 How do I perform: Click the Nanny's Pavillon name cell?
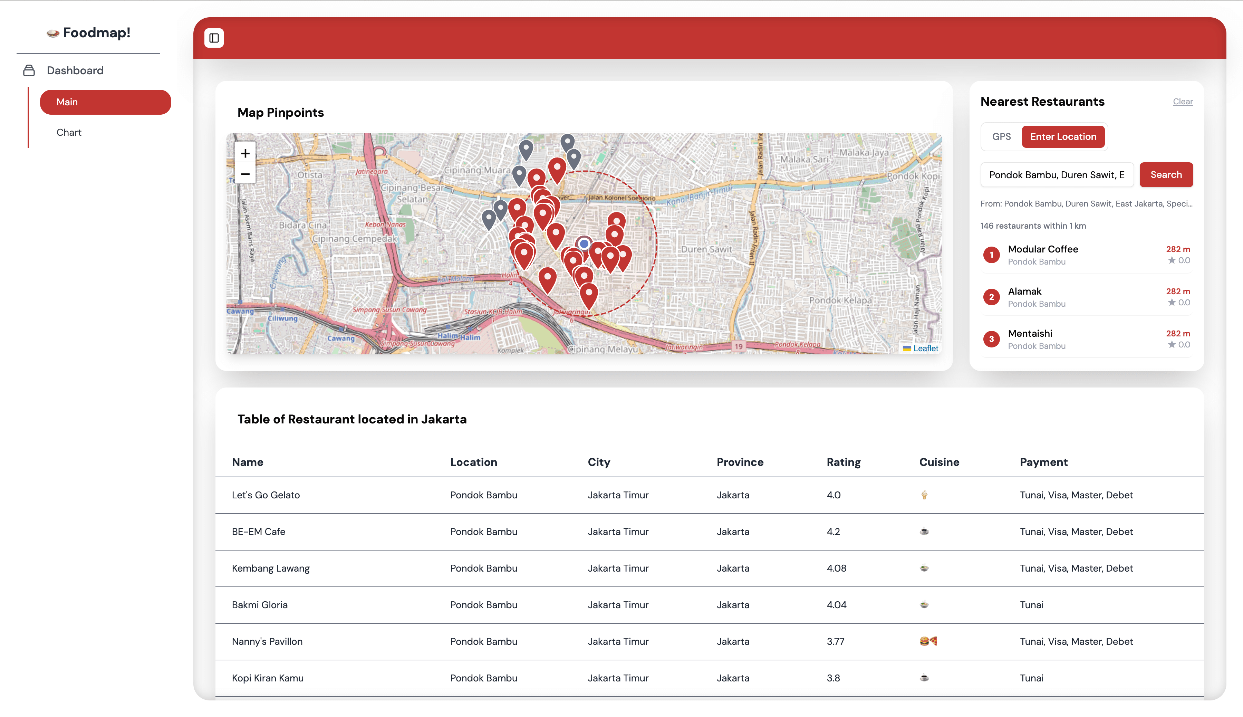pos(267,641)
